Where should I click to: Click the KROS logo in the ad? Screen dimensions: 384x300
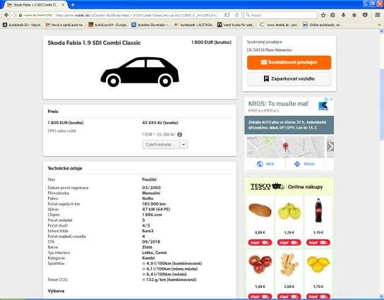[323, 107]
